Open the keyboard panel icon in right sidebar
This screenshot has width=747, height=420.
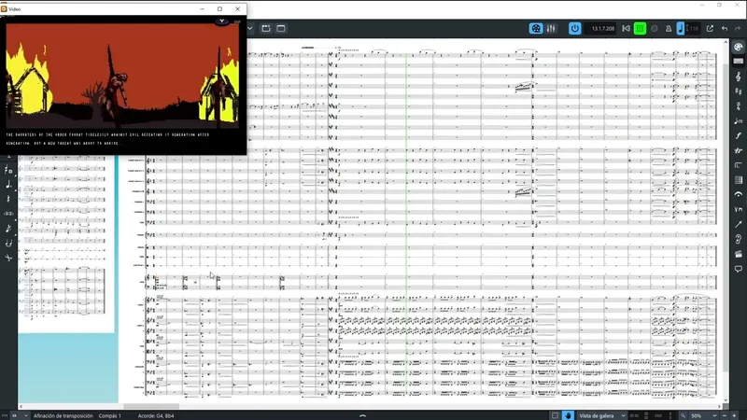(738, 62)
